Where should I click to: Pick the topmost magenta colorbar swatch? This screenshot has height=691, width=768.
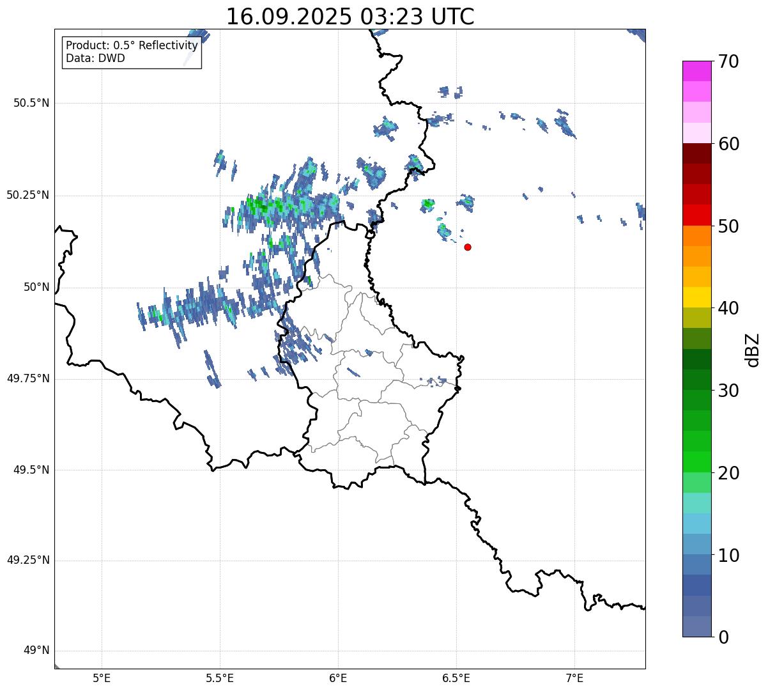[x=696, y=71]
